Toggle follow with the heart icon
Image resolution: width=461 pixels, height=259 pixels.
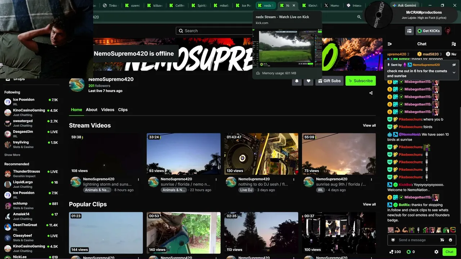click(308, 81)
